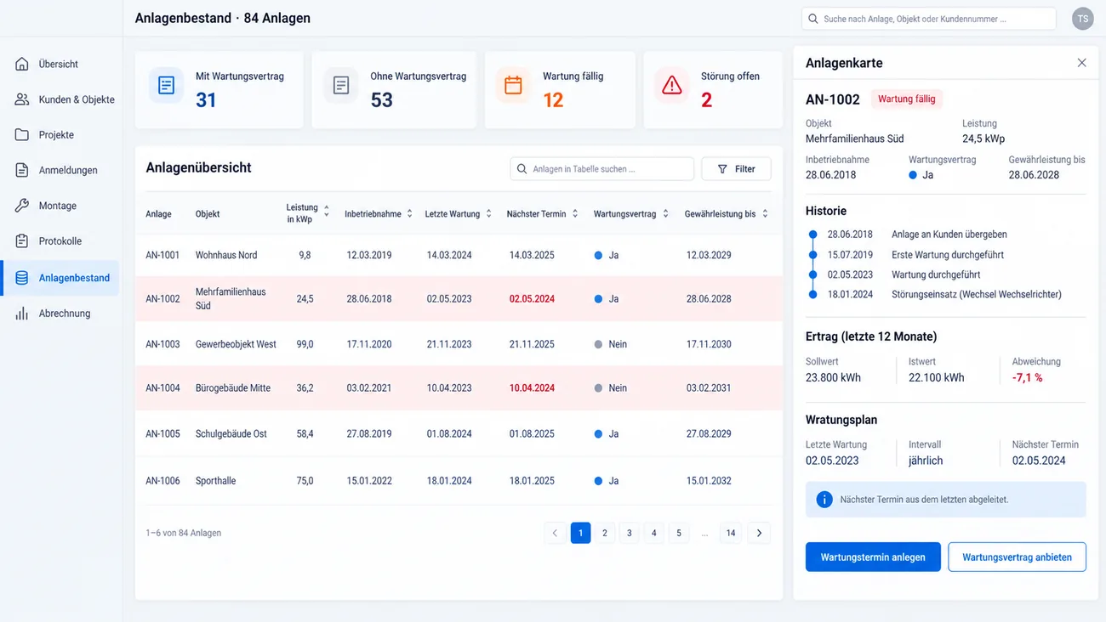Click the Anmeldungen document icon
The height and width of the screenshot is (622, 1106).
22,170
